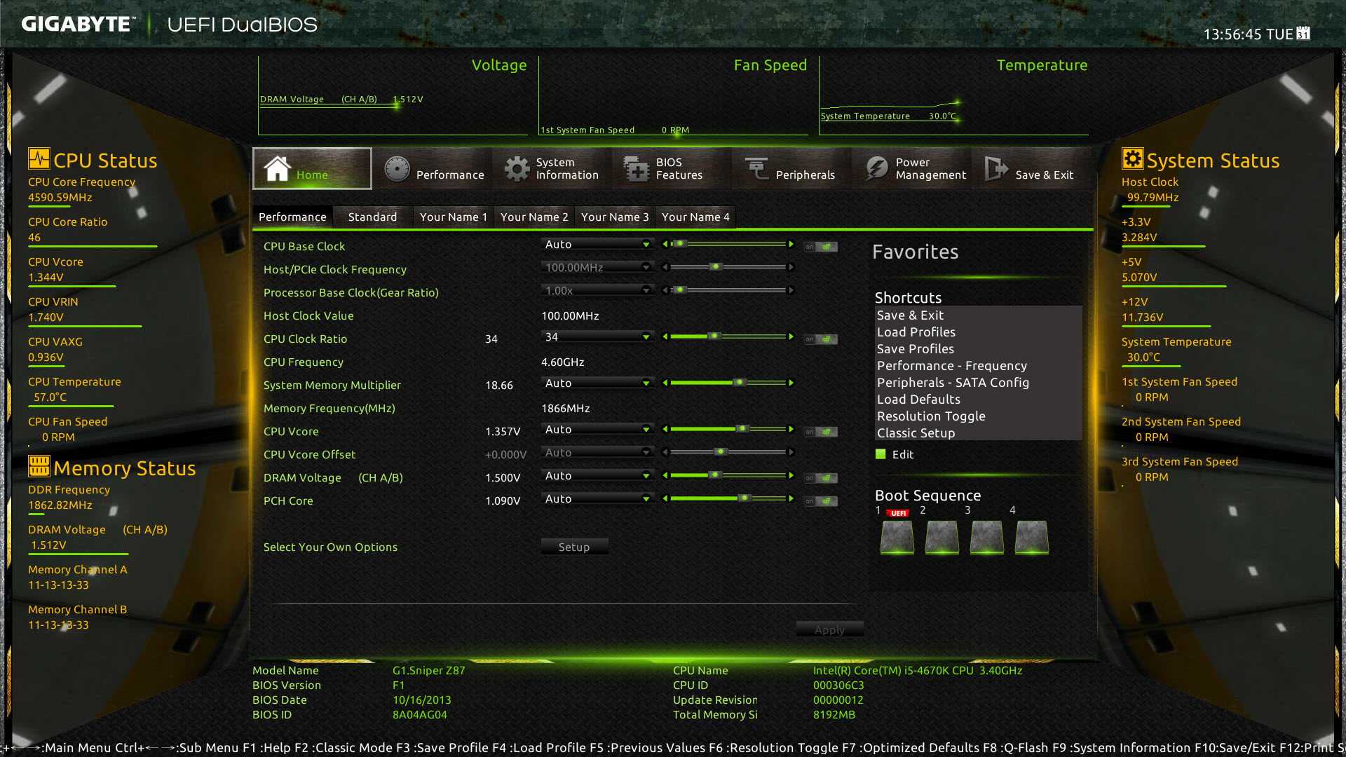The image size is (1346, 757).
Task: Toggle the DRAM Voltage on/off switch
Action: coord(820,478)
